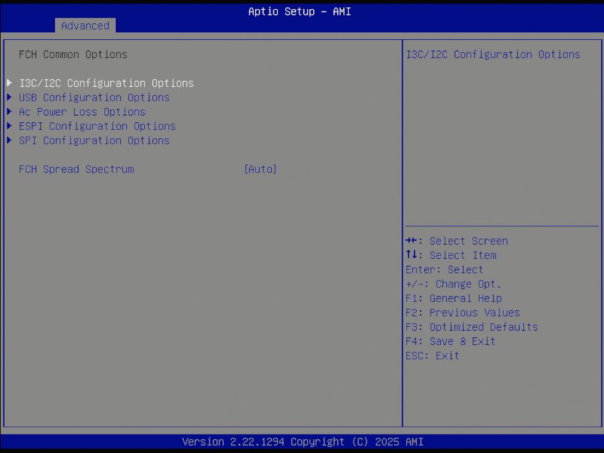
Task: Click the Ac Power Loss Options triangle icon
Action: coord(9,111)
